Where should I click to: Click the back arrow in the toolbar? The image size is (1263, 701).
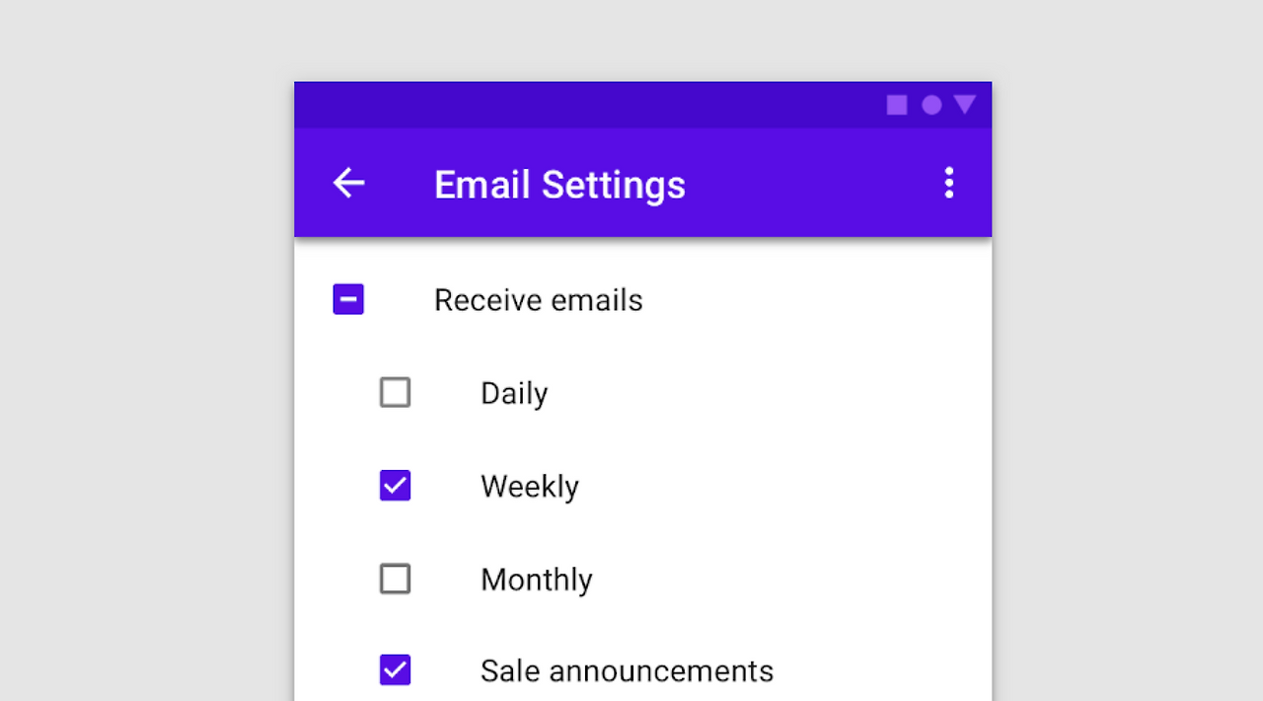(x=347, y=183)
